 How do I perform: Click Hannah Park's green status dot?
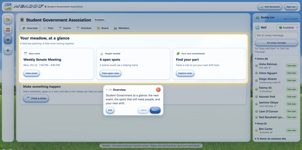256,97
